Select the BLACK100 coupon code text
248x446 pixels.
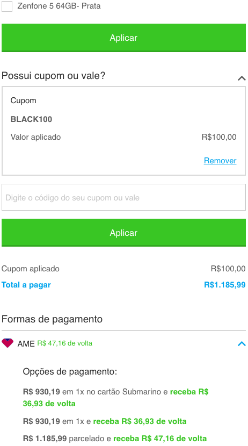[x=31, y=119]
